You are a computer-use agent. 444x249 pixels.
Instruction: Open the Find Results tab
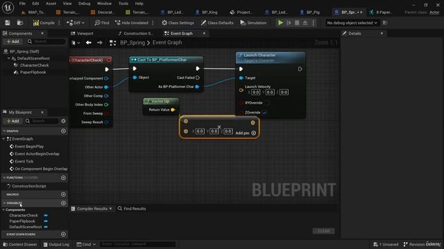(132, 209)
